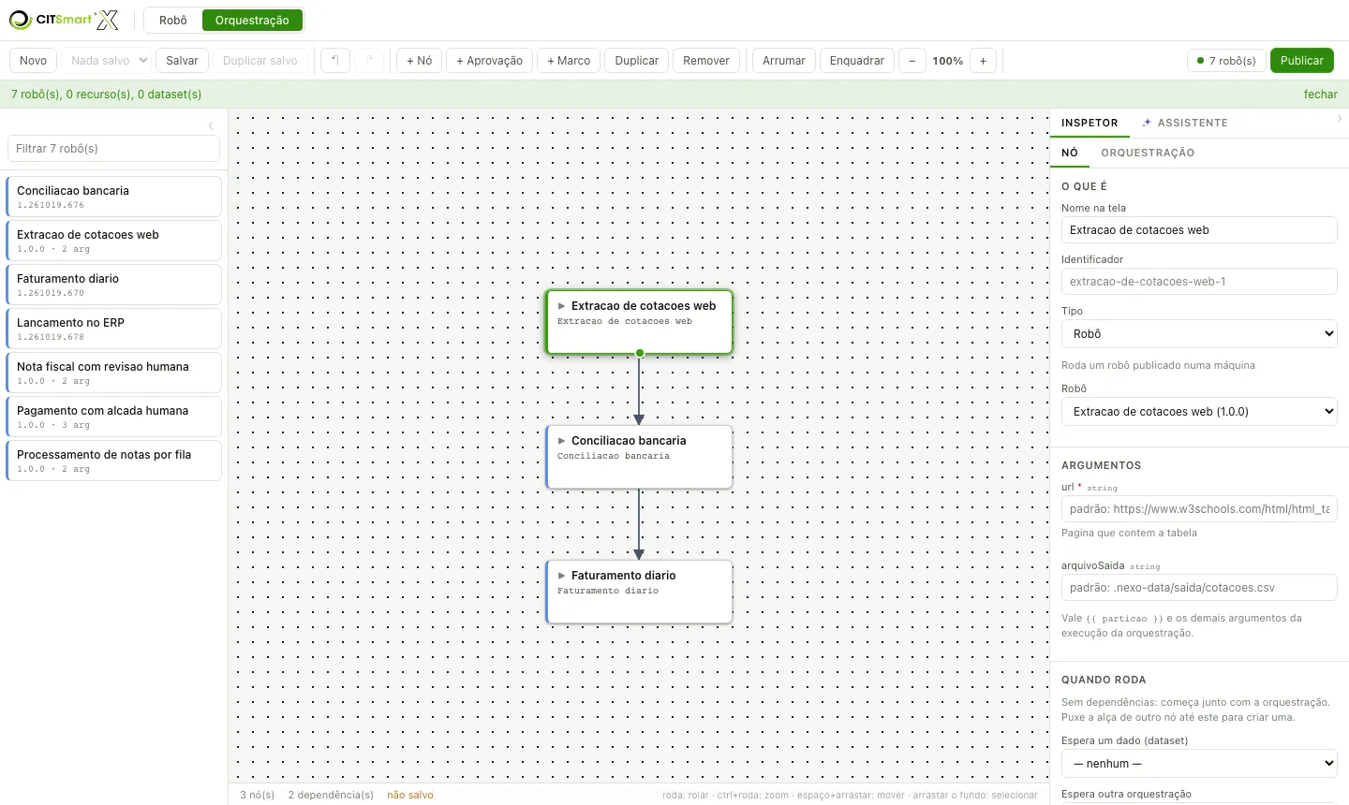
Task: Select the Nó sub-tab
Action: (x=1070, y=153)
